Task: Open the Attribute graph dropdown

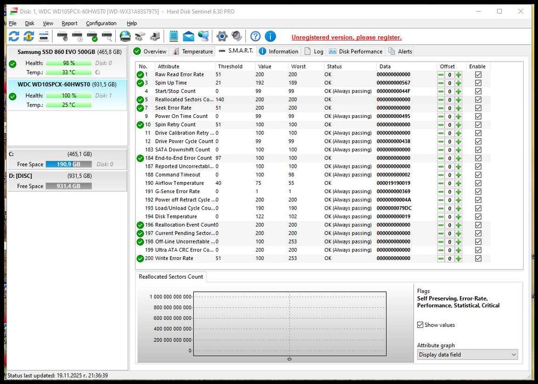Action: click(467, 355)
